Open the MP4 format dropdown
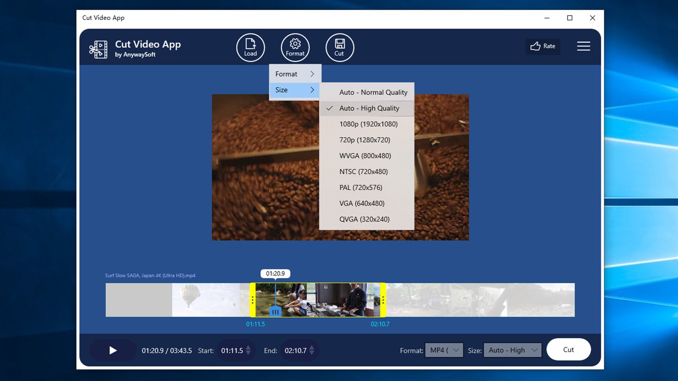 443,350
